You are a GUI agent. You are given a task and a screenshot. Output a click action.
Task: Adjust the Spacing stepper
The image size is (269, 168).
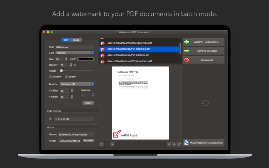point(93,95)
